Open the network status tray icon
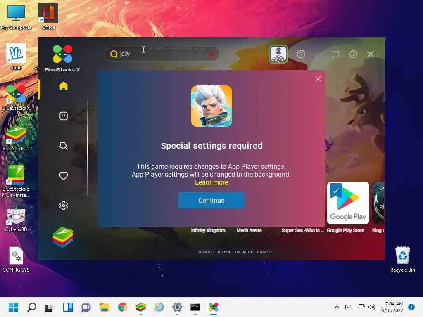This screenshot has height=317, width=423. pos(361,307)
